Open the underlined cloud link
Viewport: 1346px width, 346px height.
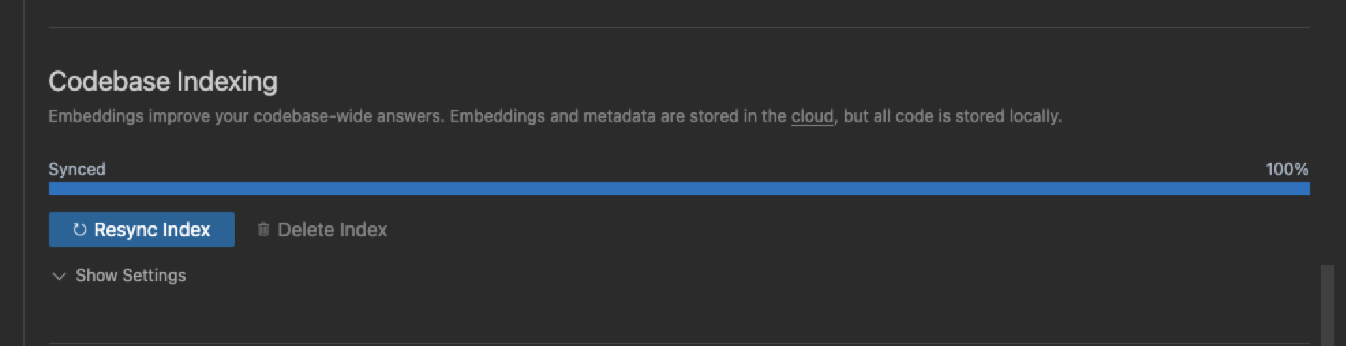(x=812, y=116)
